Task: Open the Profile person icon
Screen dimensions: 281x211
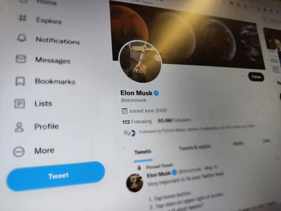Action: (19, 127)
